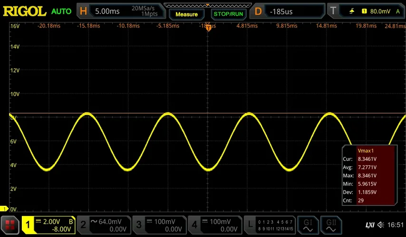Viewport: 406px width, 237px height.
Task: Click the AUTO trigger status label
Action: pos(61,11)
